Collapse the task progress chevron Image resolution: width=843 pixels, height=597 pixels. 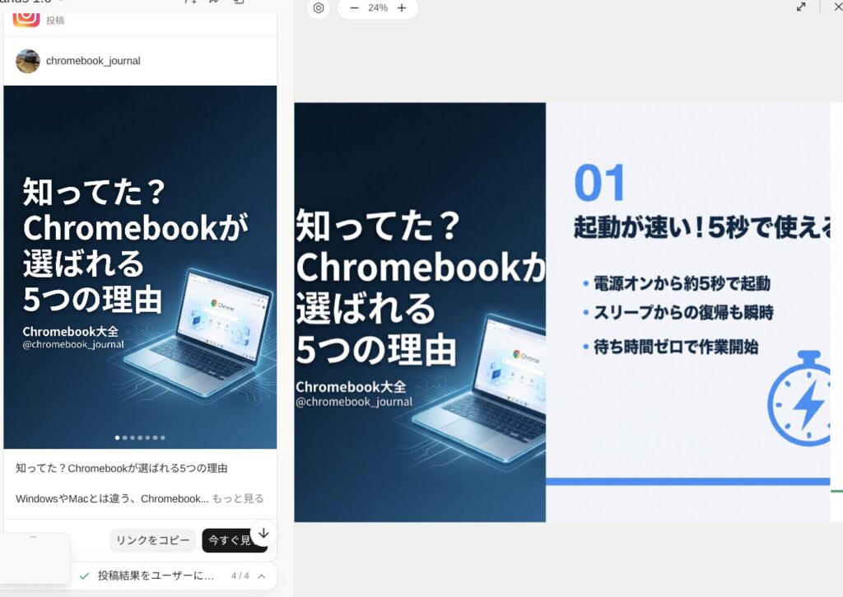pyautogui.click(x=262, y=576)
